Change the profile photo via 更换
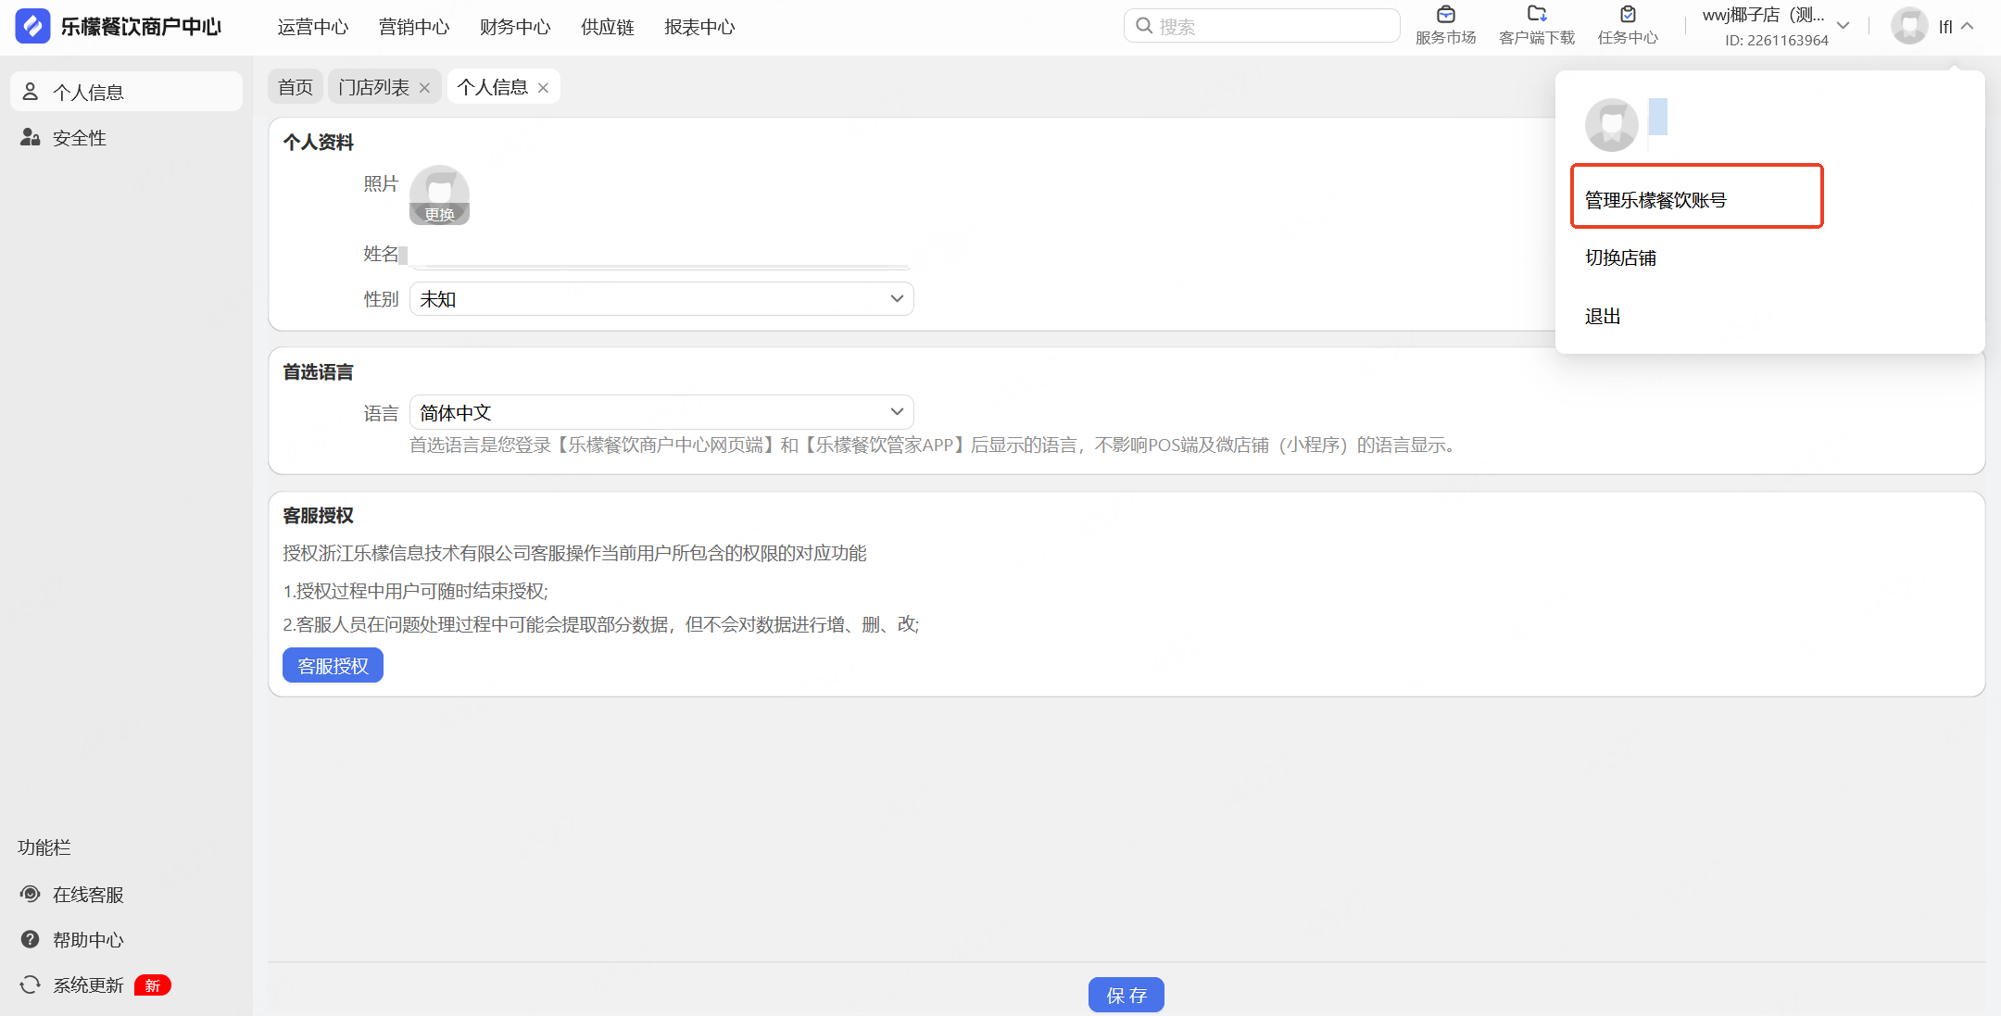 point(439,215)
